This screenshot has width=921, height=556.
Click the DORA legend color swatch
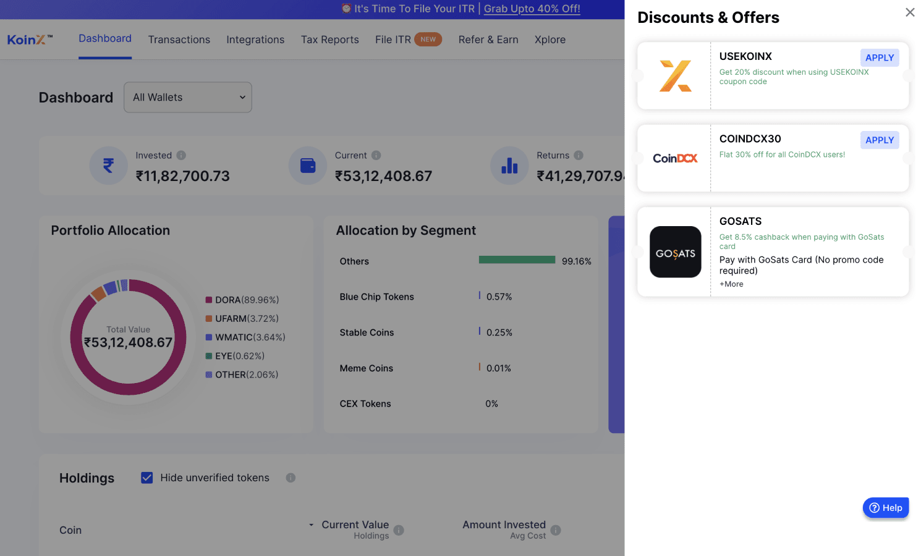[x=209, y=300]
